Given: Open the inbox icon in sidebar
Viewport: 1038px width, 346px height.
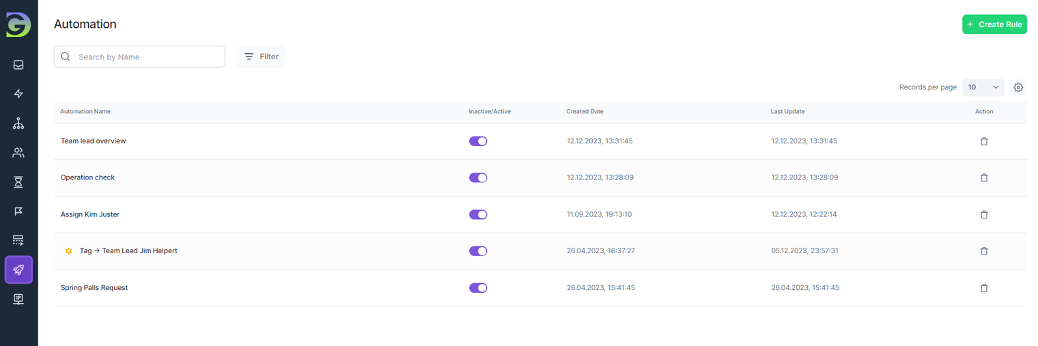Looking at the screenshot, I should 18,65.
